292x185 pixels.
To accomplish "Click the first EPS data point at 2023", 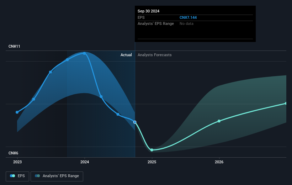I will (17, 112).
